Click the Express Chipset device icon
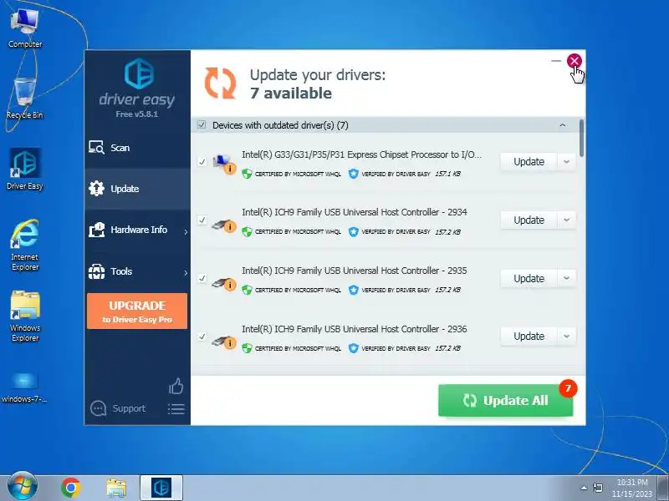This screenshot has width=669, height=501. pyautogui.click(x=223, y=164)
